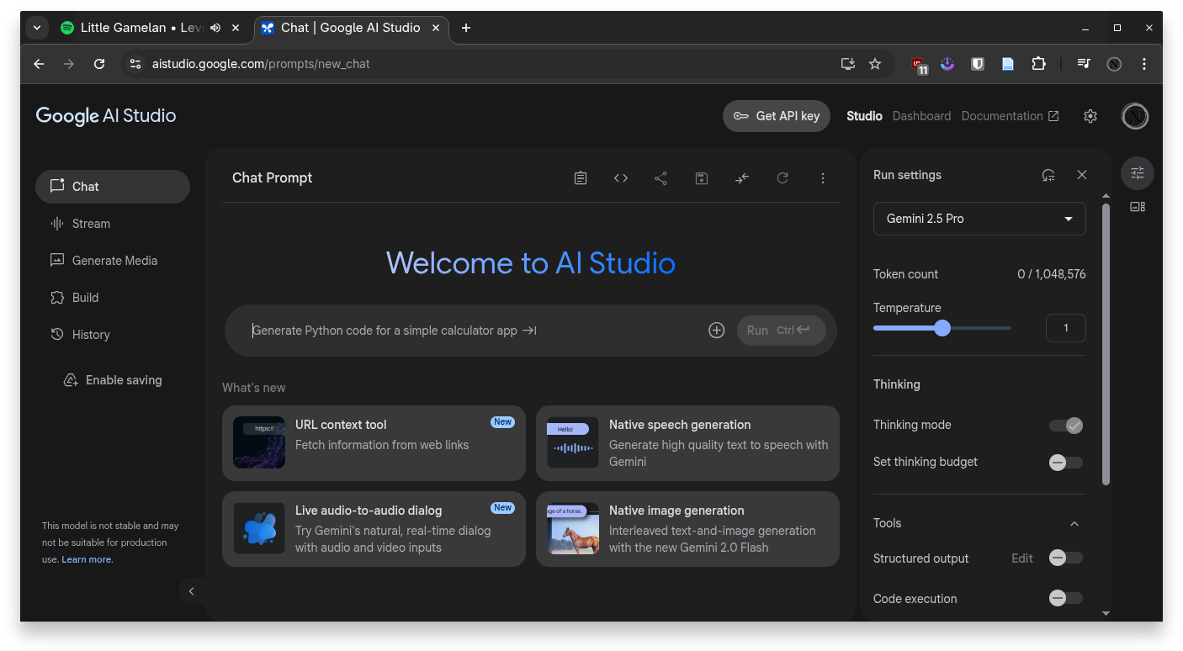Open Build in the sidebar
Viewport: 1183px width, 651px height.
coord(113,298)
